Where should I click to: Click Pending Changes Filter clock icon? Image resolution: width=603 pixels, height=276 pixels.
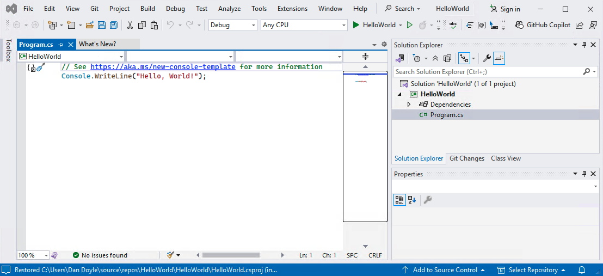tap(416, 58)
